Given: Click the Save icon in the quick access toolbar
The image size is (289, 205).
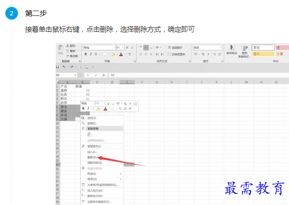Looking at the screenshot, I should pos(57,67).
